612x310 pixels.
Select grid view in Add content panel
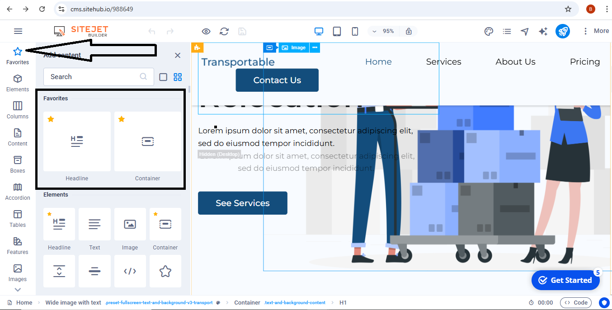tap(178, 77)
